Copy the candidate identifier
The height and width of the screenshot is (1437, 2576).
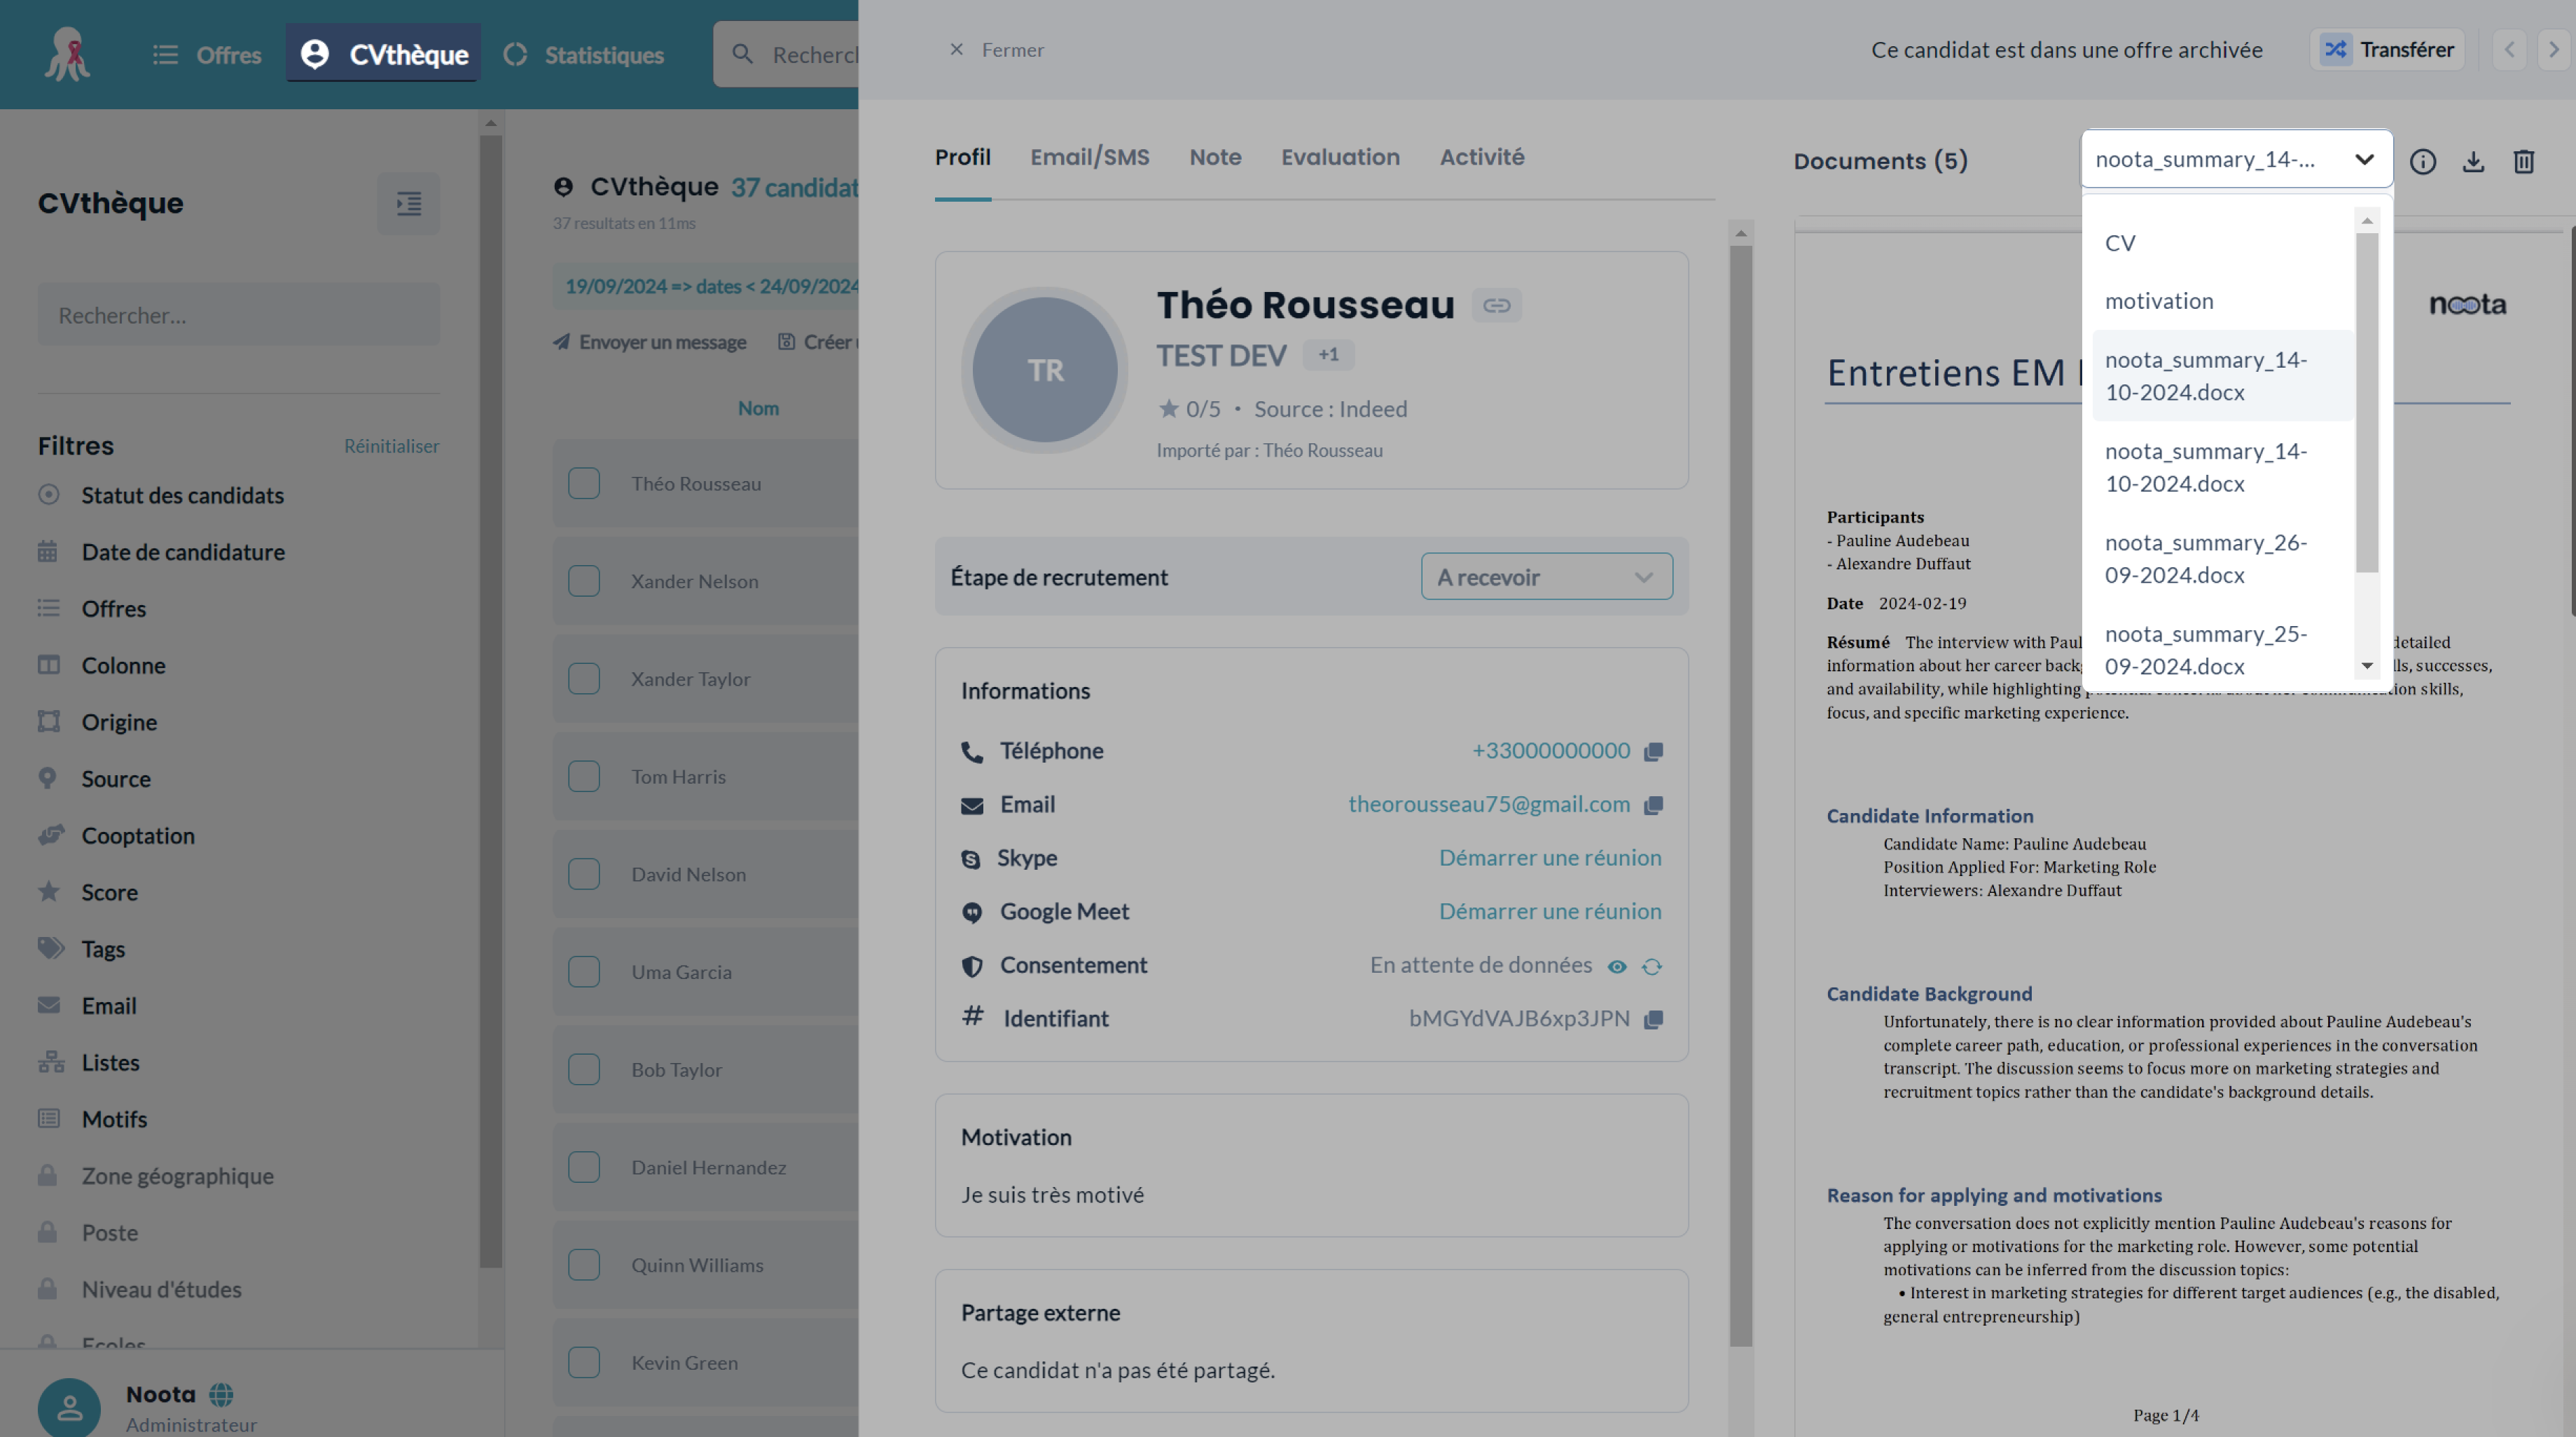(x=1653, y=1019)
